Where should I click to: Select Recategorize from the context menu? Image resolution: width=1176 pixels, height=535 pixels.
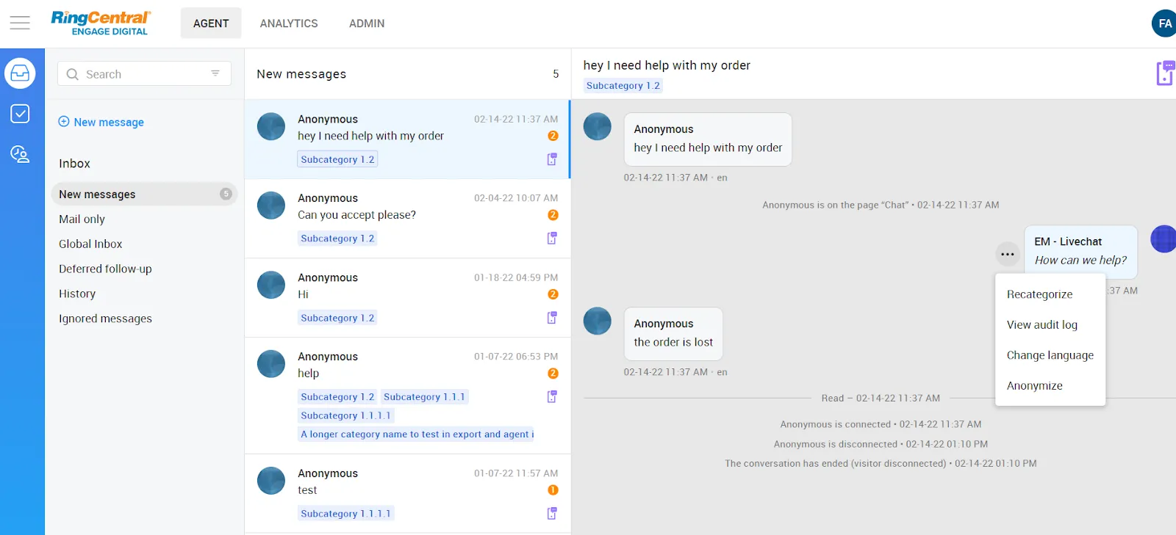(x=1039, y=294)
